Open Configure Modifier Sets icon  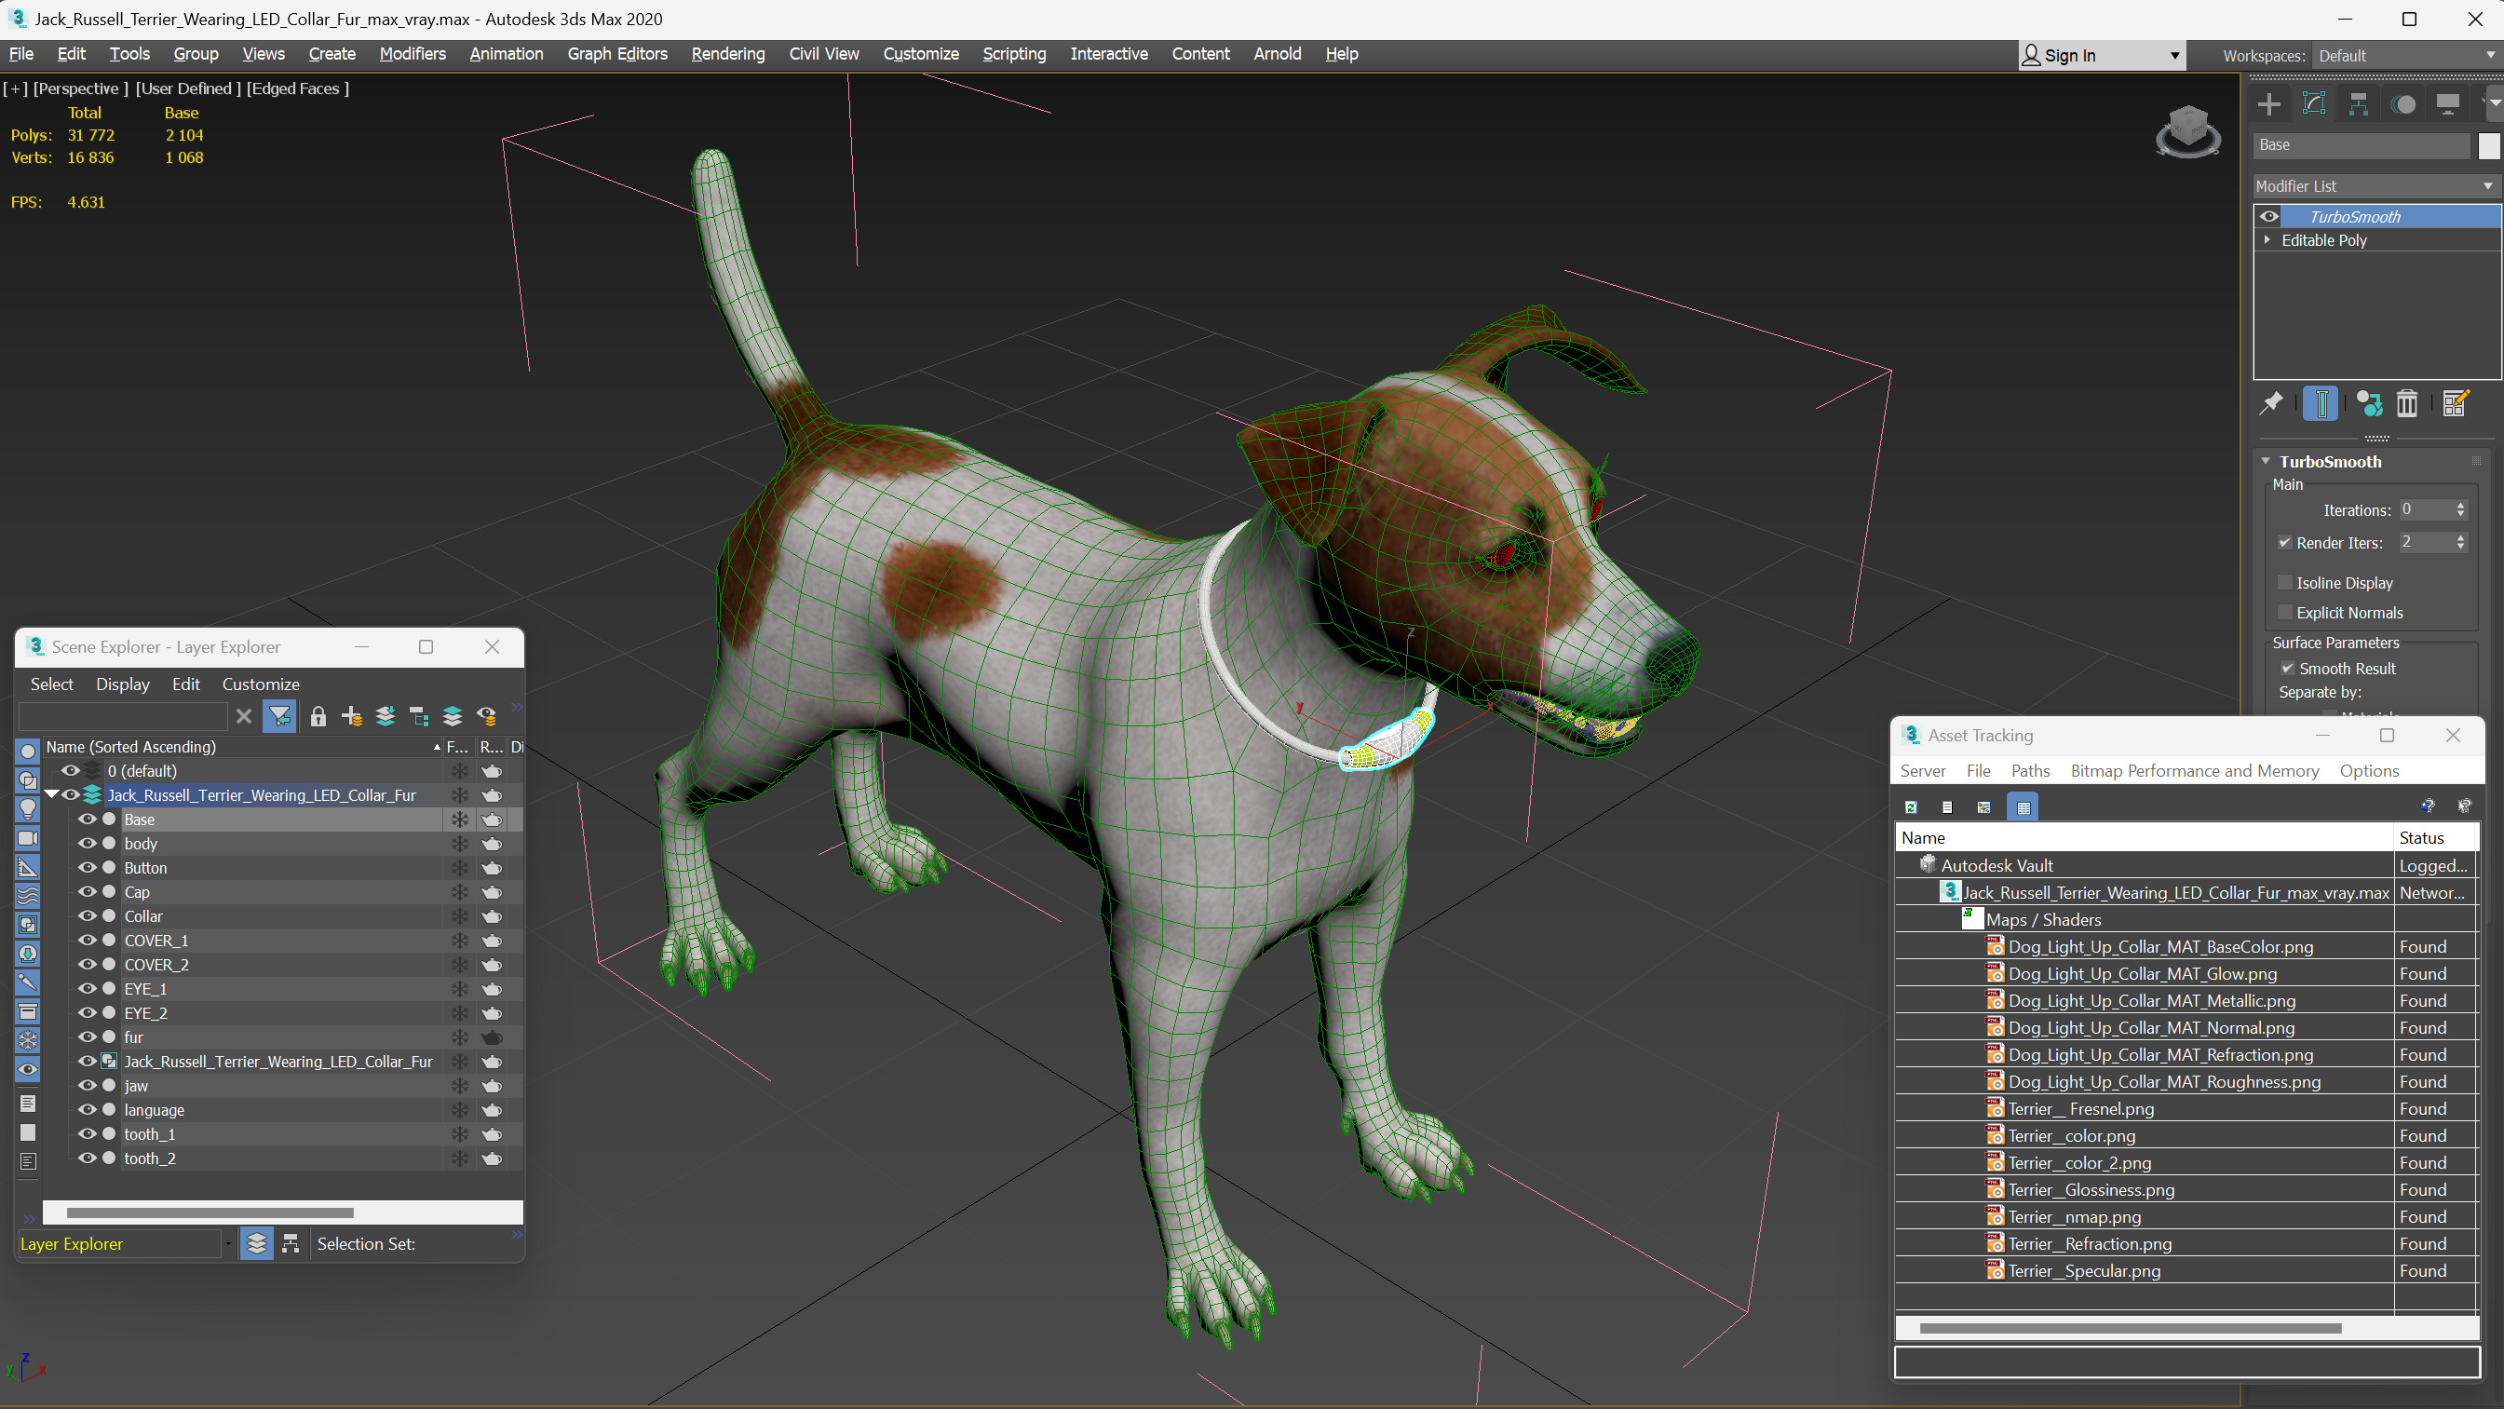(2456, 402)
